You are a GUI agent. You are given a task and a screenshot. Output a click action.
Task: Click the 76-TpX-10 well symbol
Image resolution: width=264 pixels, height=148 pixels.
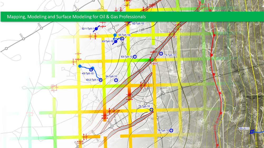click(x=171, y=130)
